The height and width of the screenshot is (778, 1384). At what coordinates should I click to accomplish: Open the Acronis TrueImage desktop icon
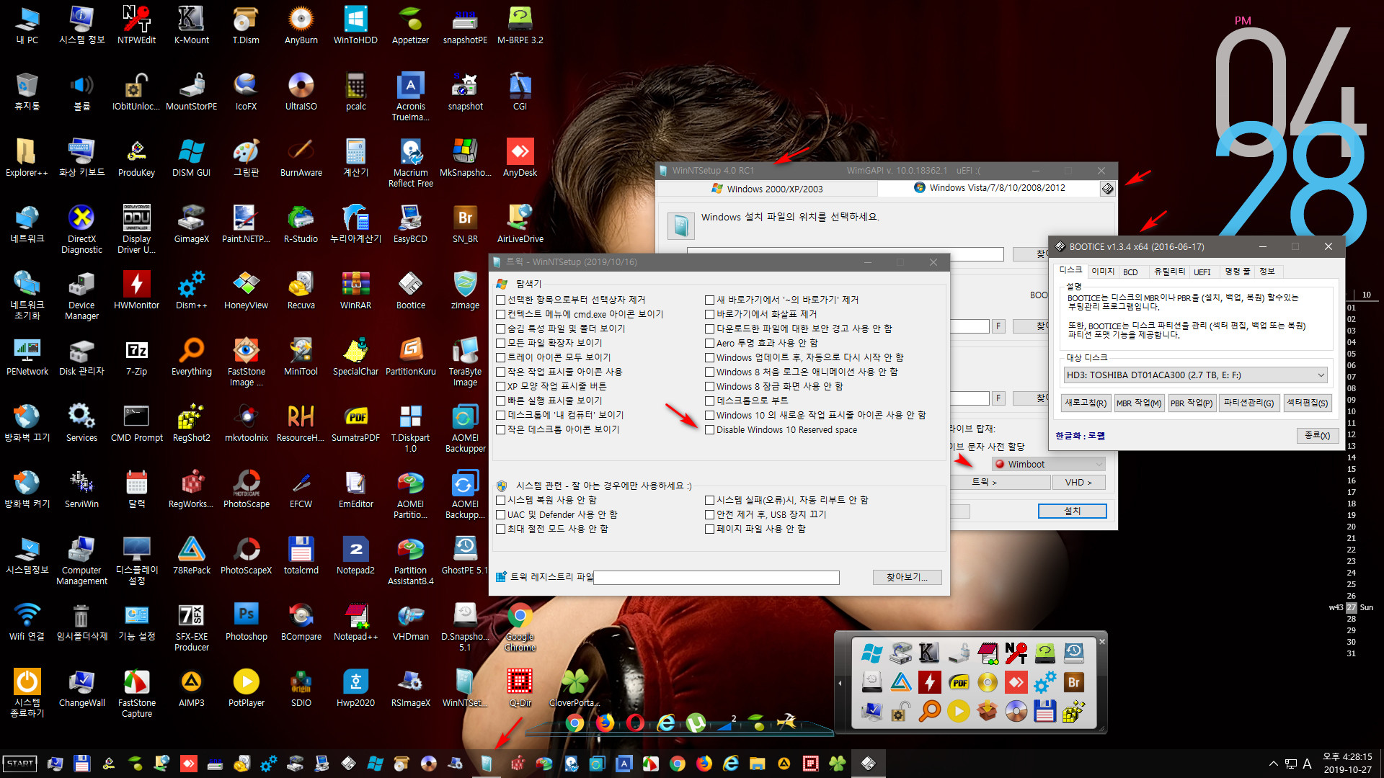pos(410,97)
